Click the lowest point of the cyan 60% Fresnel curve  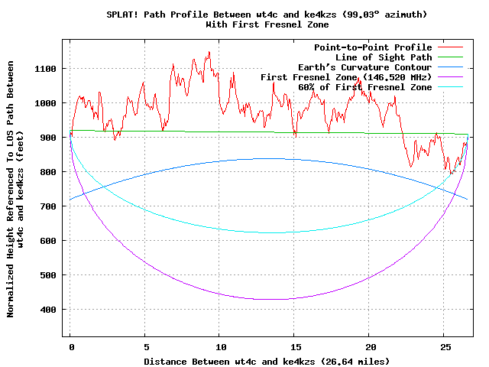pos(270,232)
